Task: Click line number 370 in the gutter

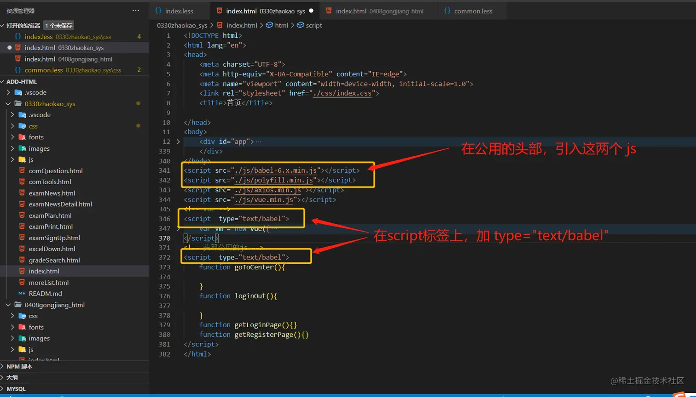Action: [164, 238]
